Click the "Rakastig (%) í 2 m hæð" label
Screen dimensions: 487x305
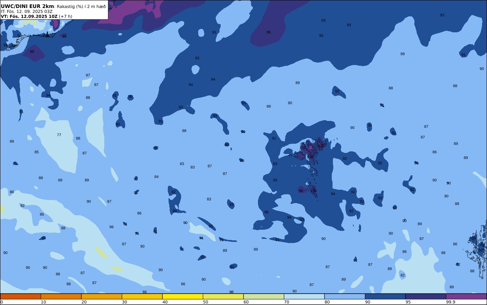pos(81,6)
